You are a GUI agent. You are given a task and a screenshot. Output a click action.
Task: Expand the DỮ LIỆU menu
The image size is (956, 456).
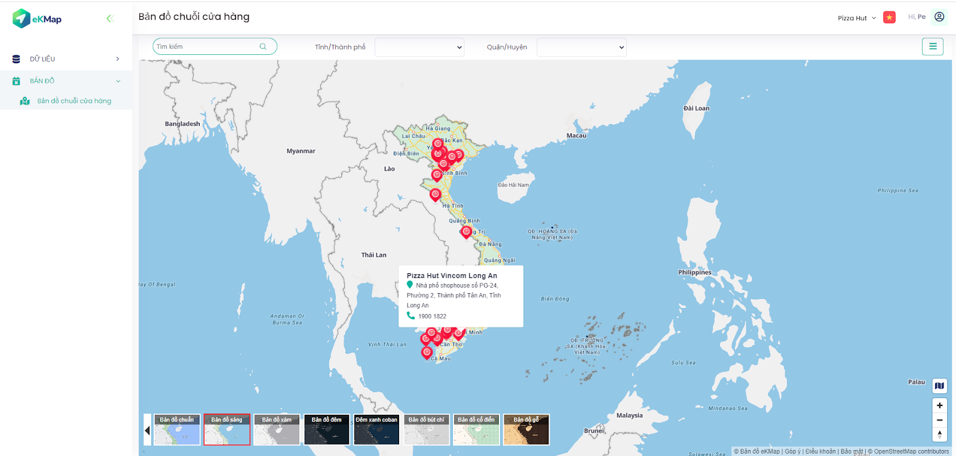(x=118, y=59)
